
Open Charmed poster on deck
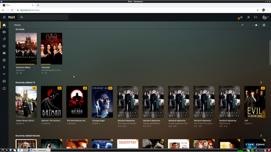pos(52,48)
